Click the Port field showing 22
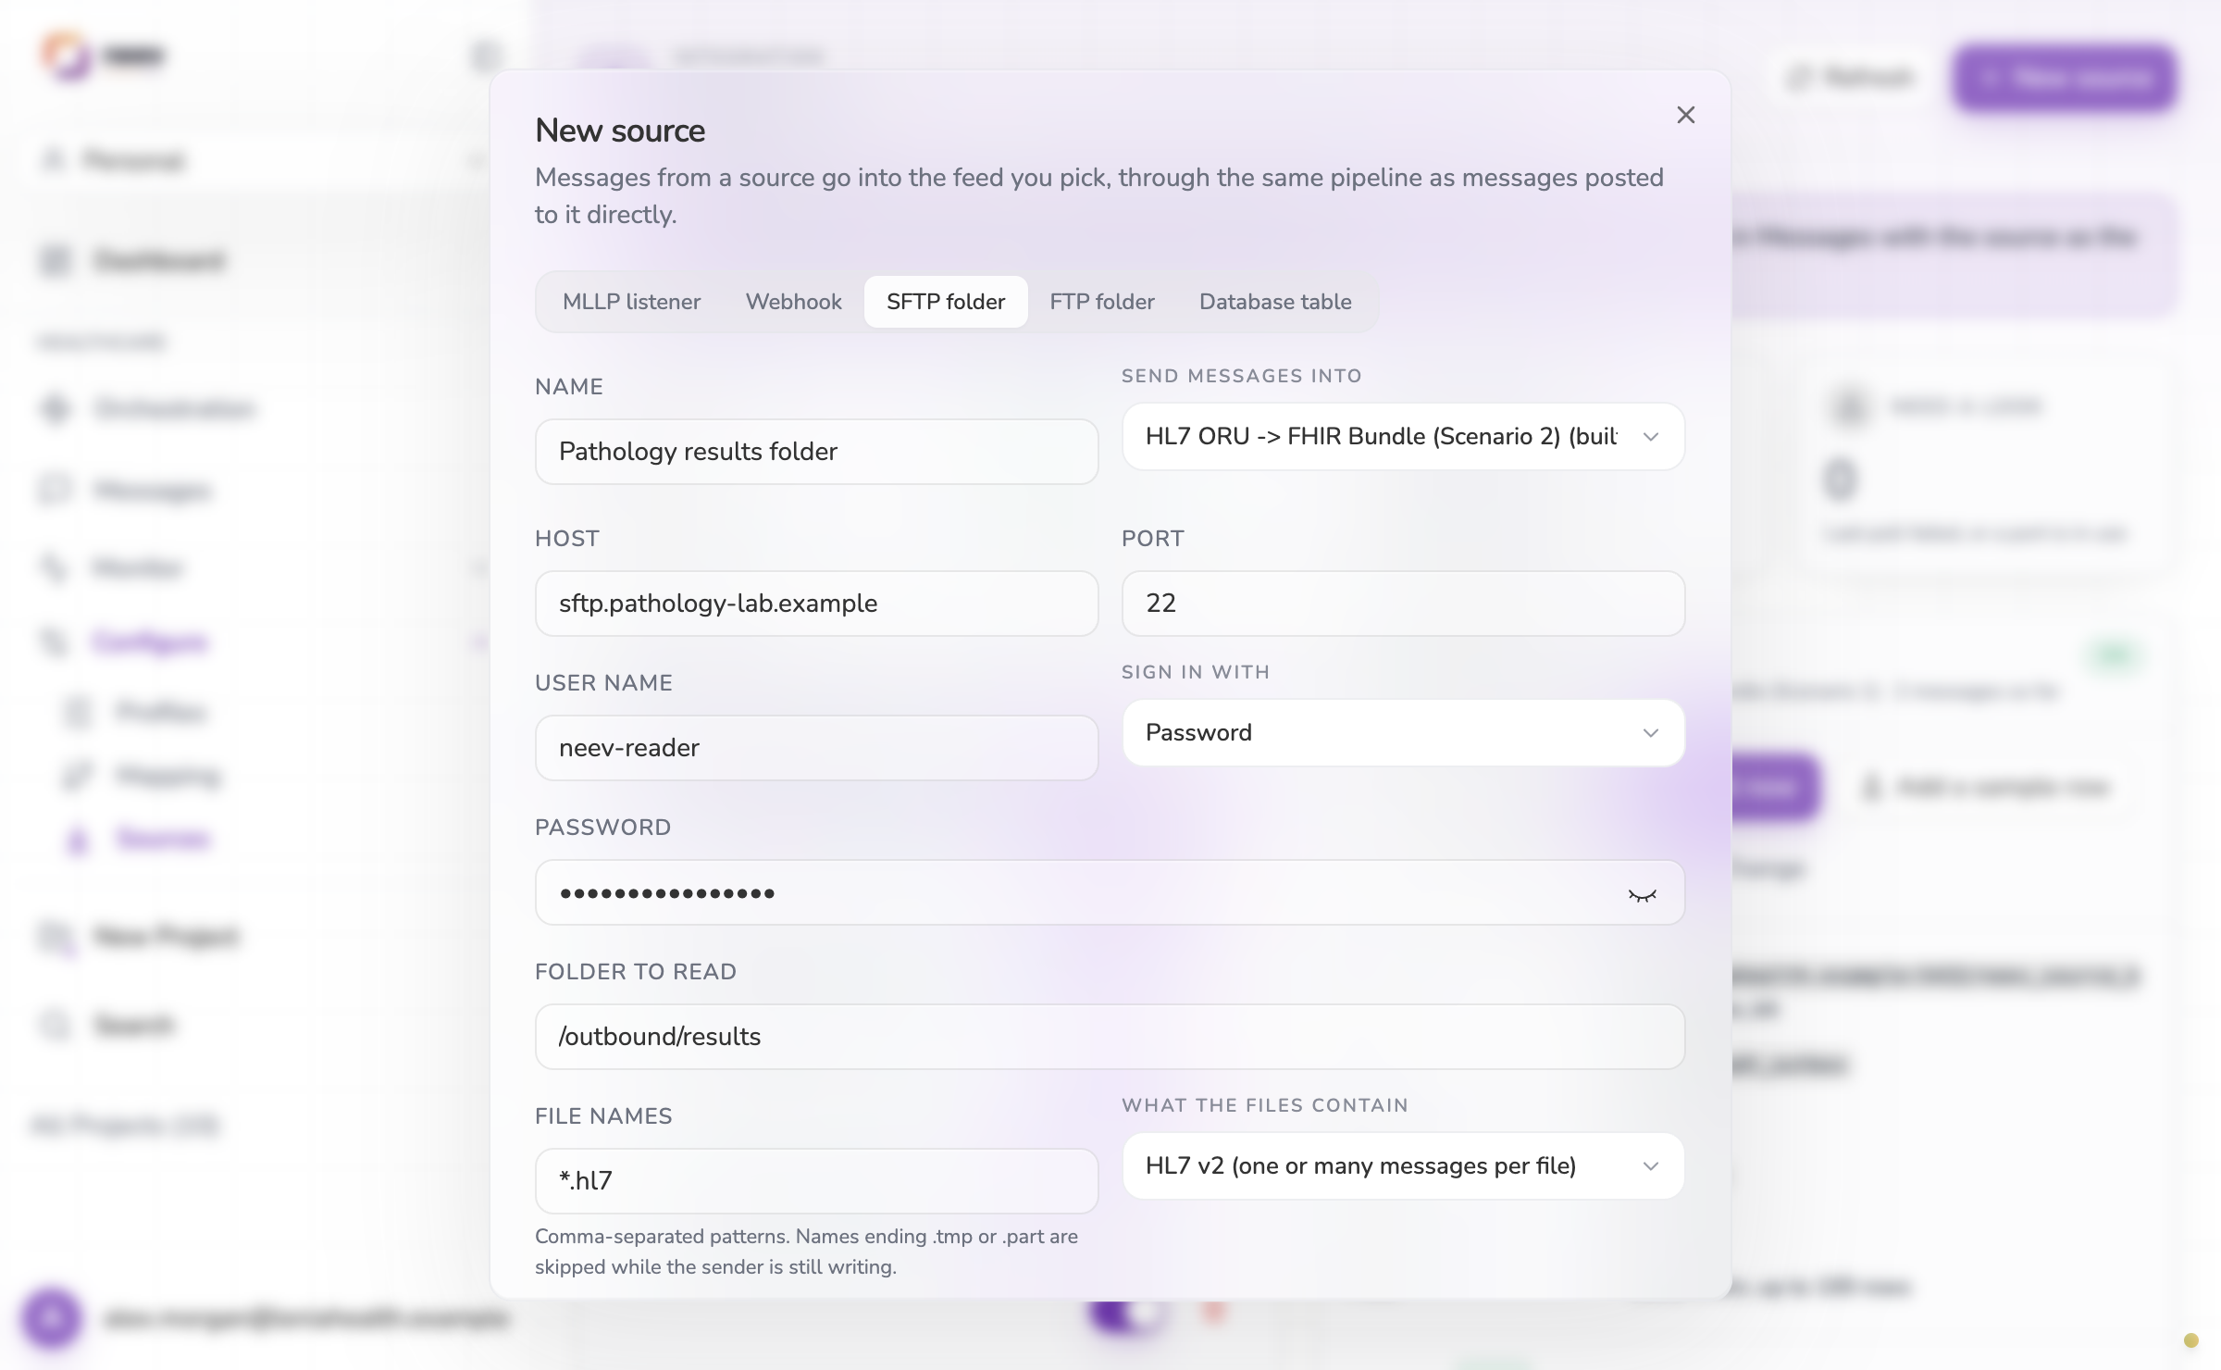Image resolution: width=2221 pixels, height=1370 pixels. point(1403,604)
